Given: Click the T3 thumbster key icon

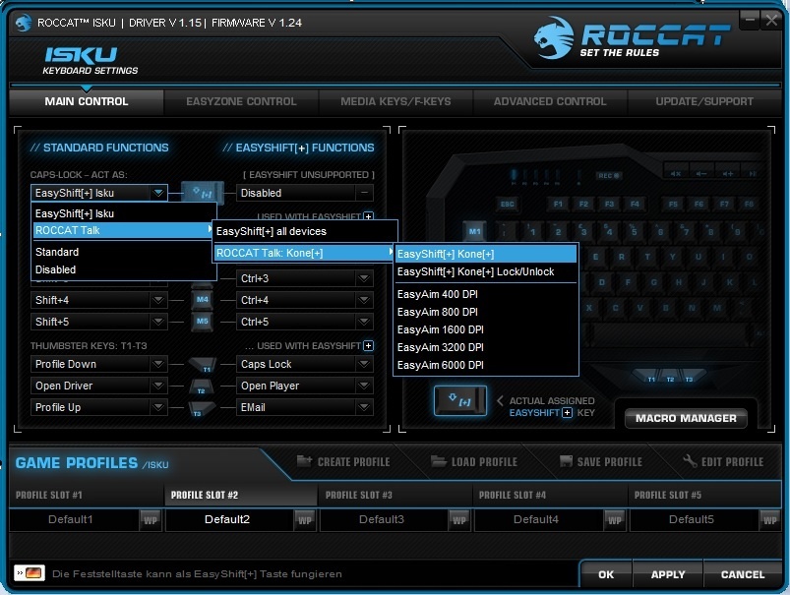Looking at the screenshot, I should click(x=202, y=407).
